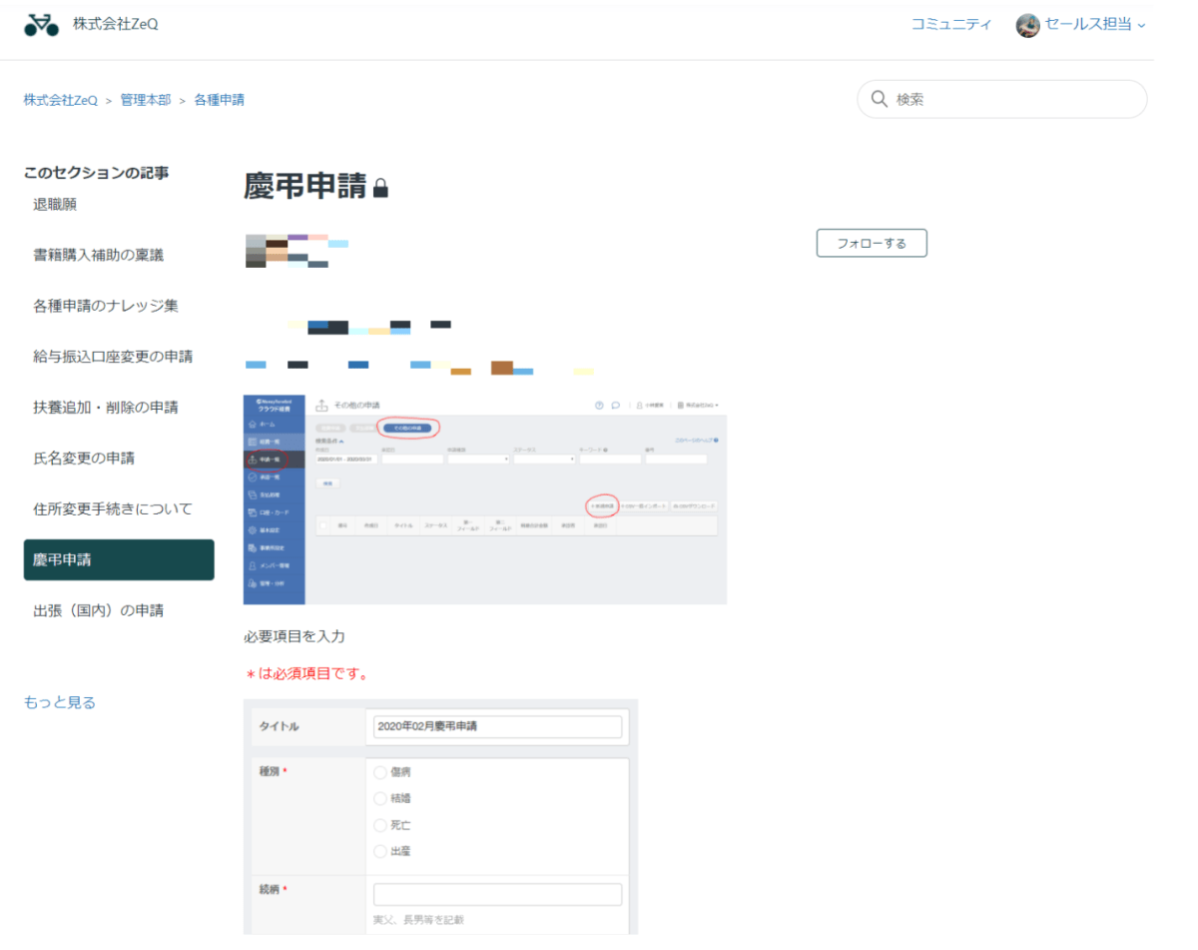Go to 各種申請 breadcrumb
This screenshot has width=1198, height=950.
click(x=220, y=100)
